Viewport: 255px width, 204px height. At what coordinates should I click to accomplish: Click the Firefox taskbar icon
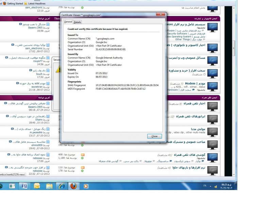[x=73, y=186]
